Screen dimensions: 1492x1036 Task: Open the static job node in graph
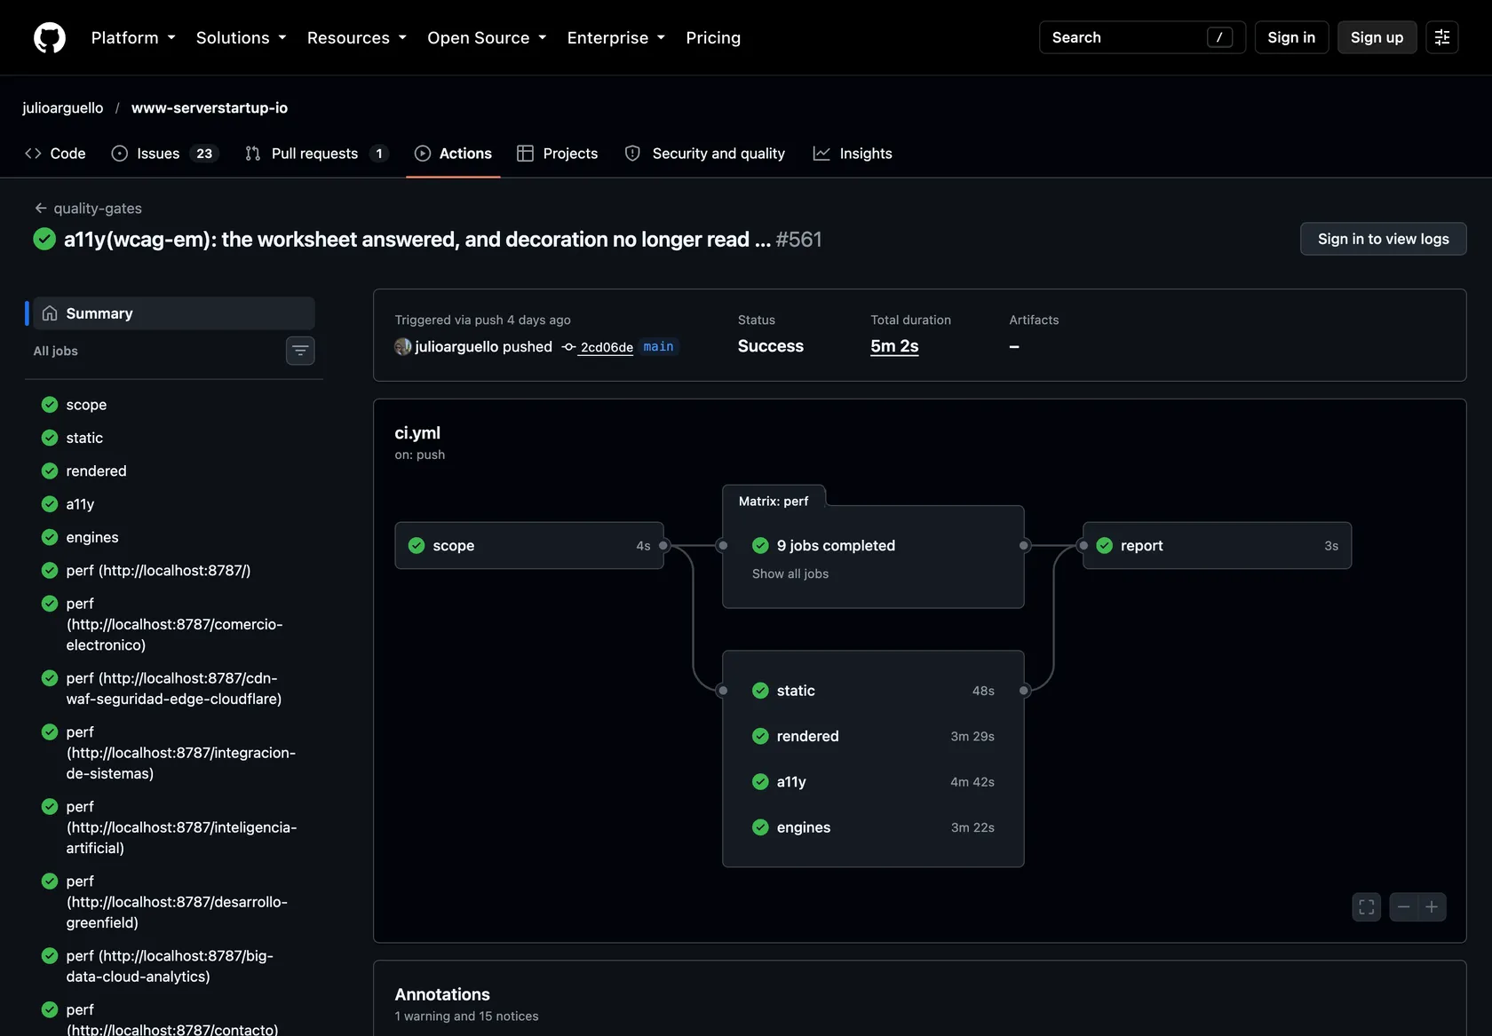(x=873, y=691)
